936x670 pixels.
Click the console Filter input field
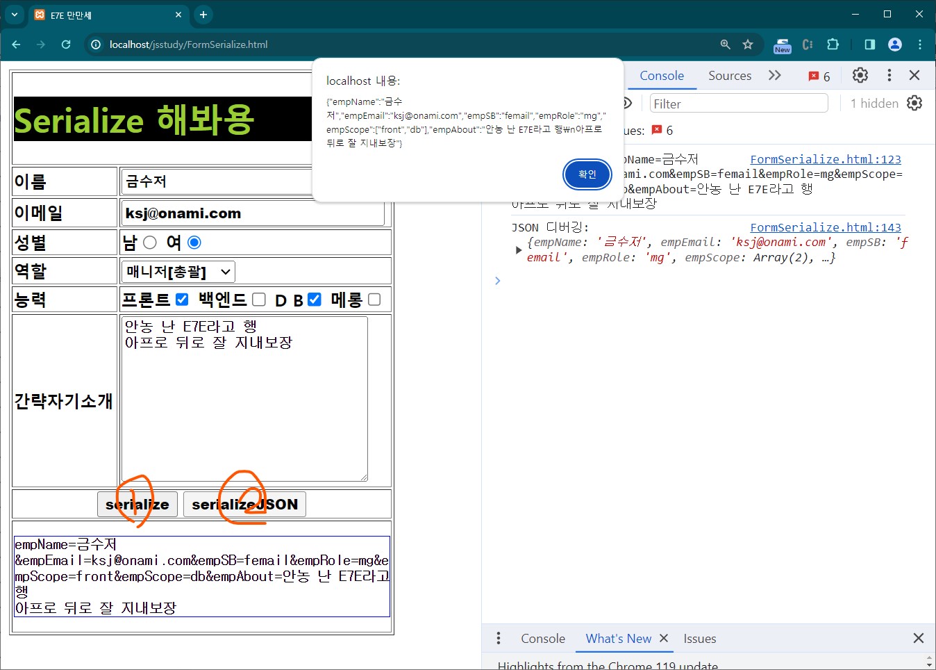(x=739, y=104)
